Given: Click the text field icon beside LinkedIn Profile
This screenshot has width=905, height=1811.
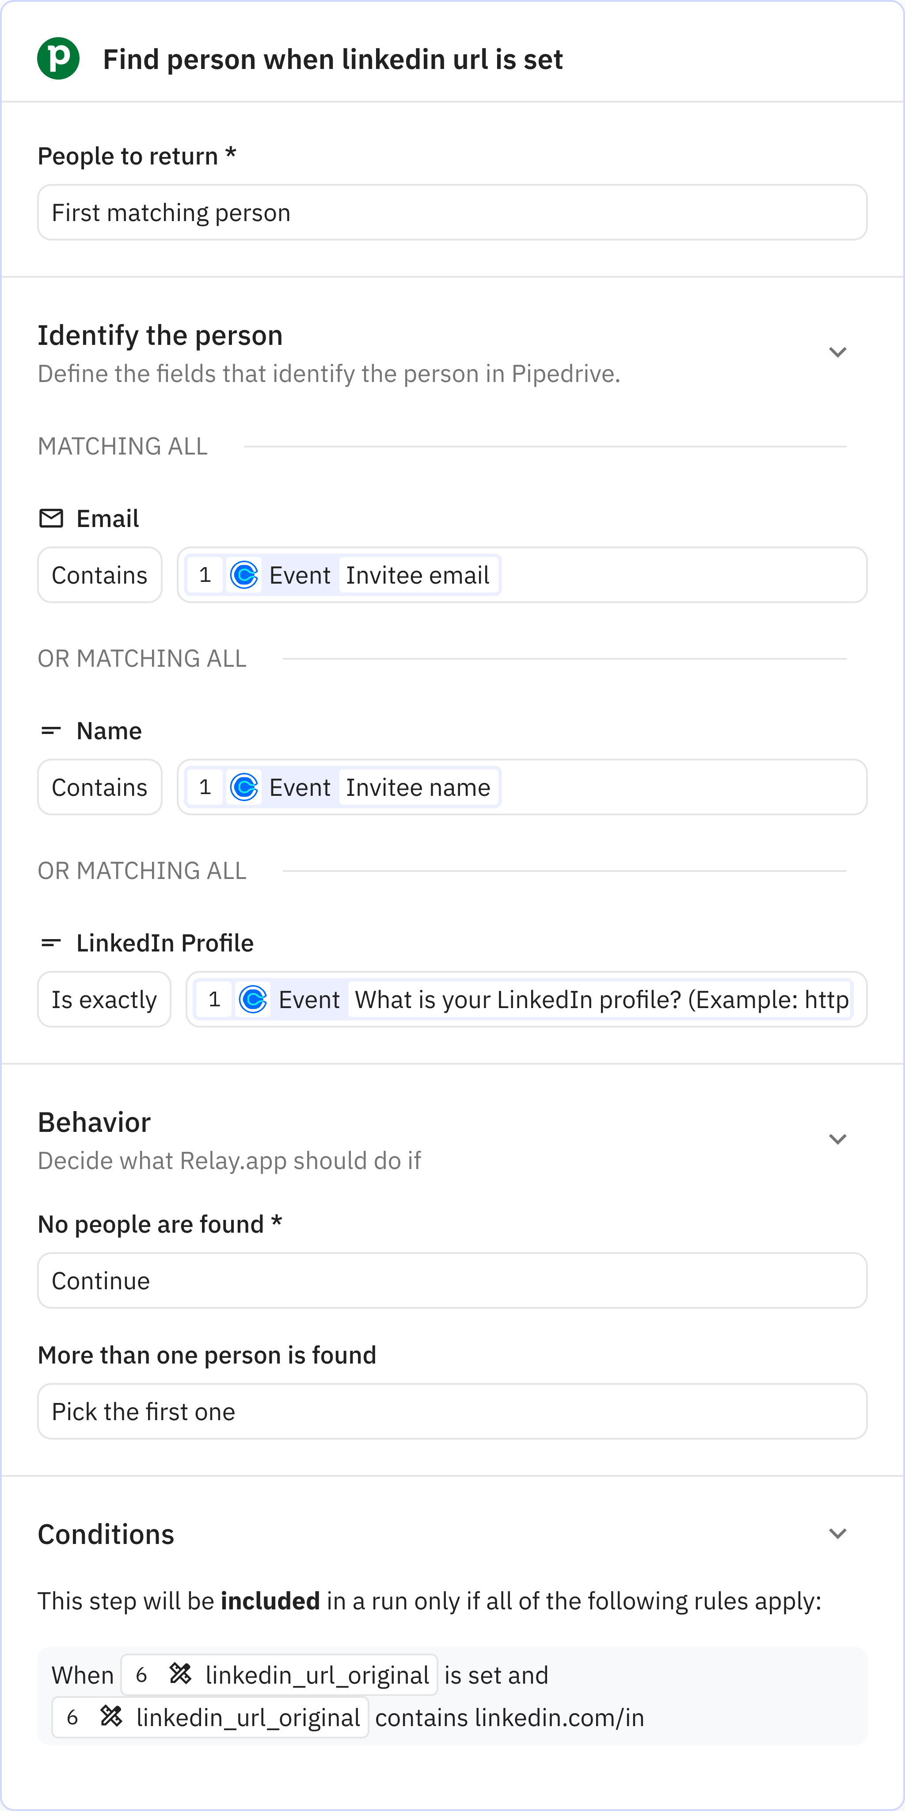Looking at the screenshot, I should tap(51, 943).
